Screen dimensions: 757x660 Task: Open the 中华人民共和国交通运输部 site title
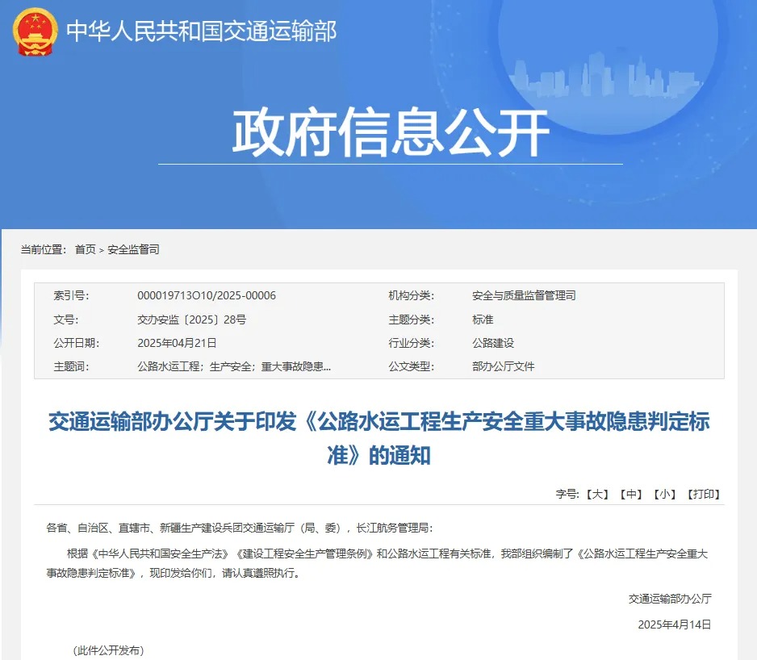[201, 31]
